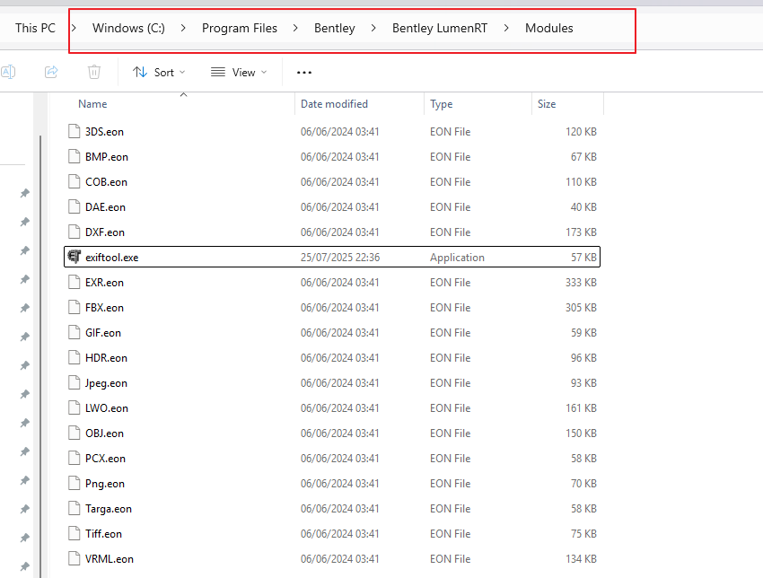This screenshot has height=578, width=763.
Task: Select file name FBX.eon
Action: [104, 308]
